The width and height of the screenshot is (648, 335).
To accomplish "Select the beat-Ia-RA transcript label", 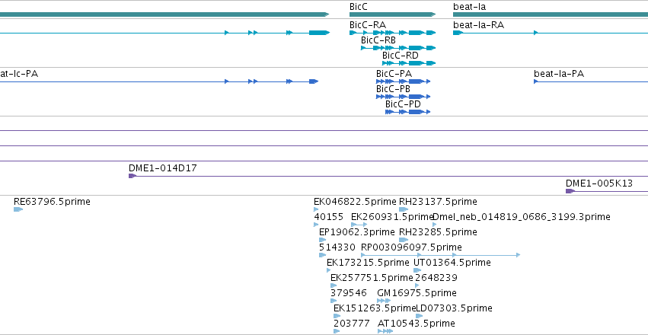I will coord(478,25).
